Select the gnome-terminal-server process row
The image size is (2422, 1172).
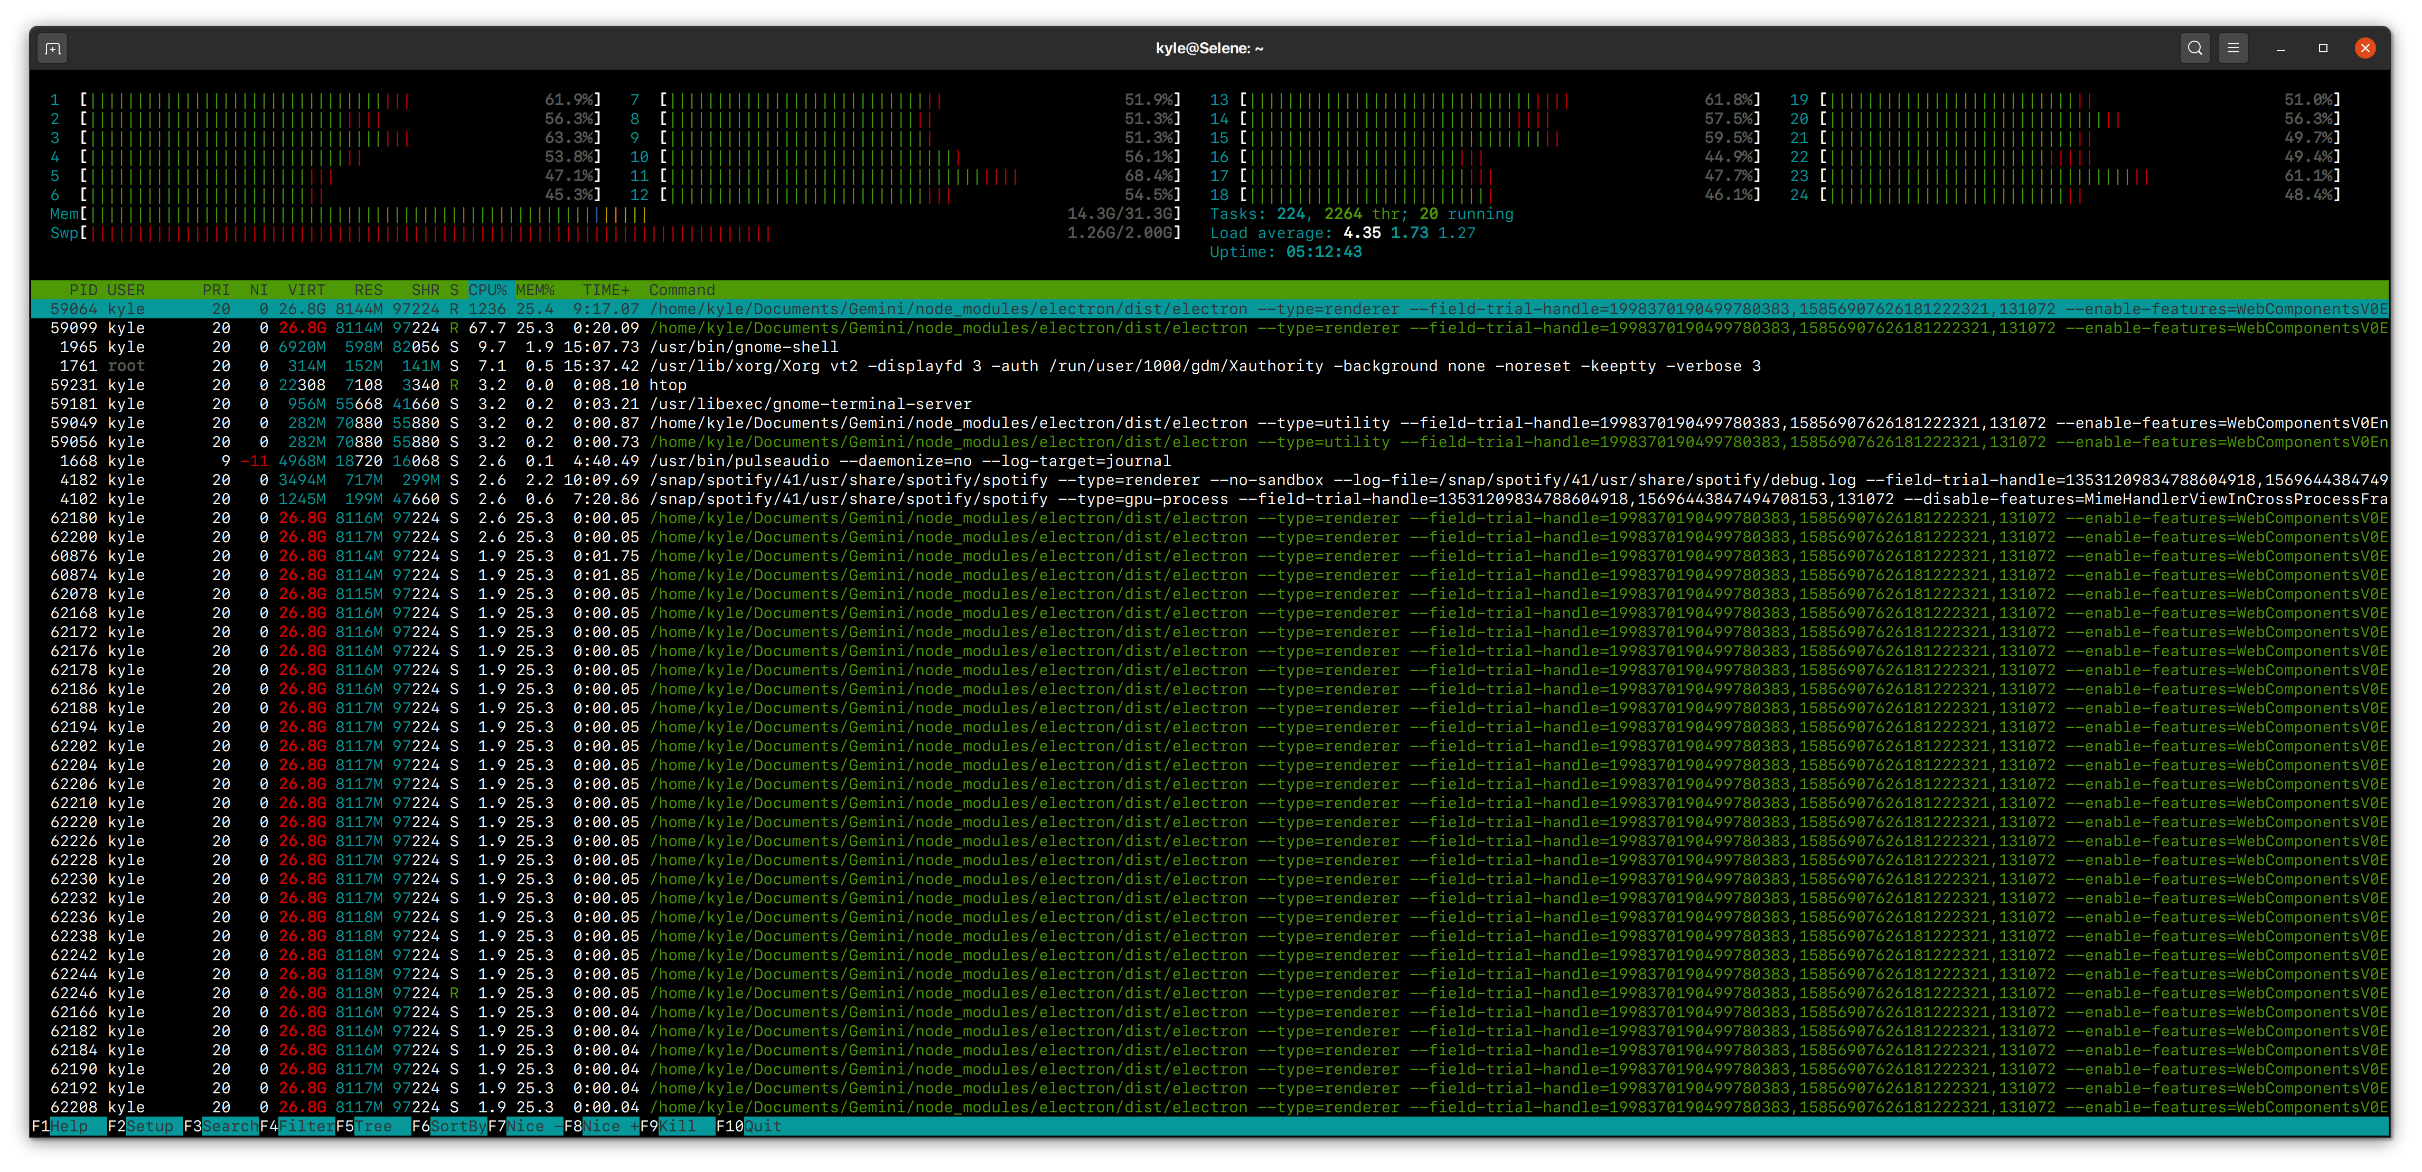click(1209, 404)
